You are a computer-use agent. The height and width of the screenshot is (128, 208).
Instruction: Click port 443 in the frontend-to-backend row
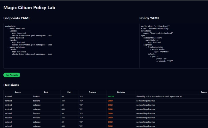pos(63,101)
